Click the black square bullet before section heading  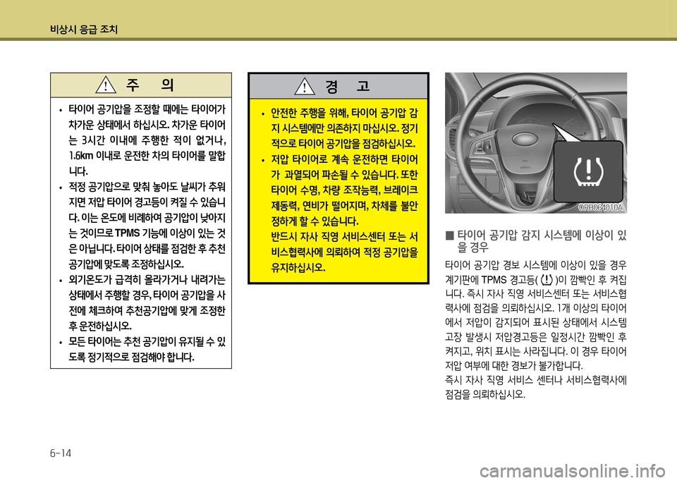[x=449, y=236]
